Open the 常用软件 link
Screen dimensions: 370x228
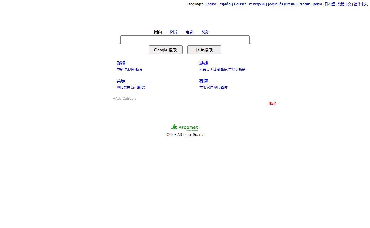click(x=206, y=87)
